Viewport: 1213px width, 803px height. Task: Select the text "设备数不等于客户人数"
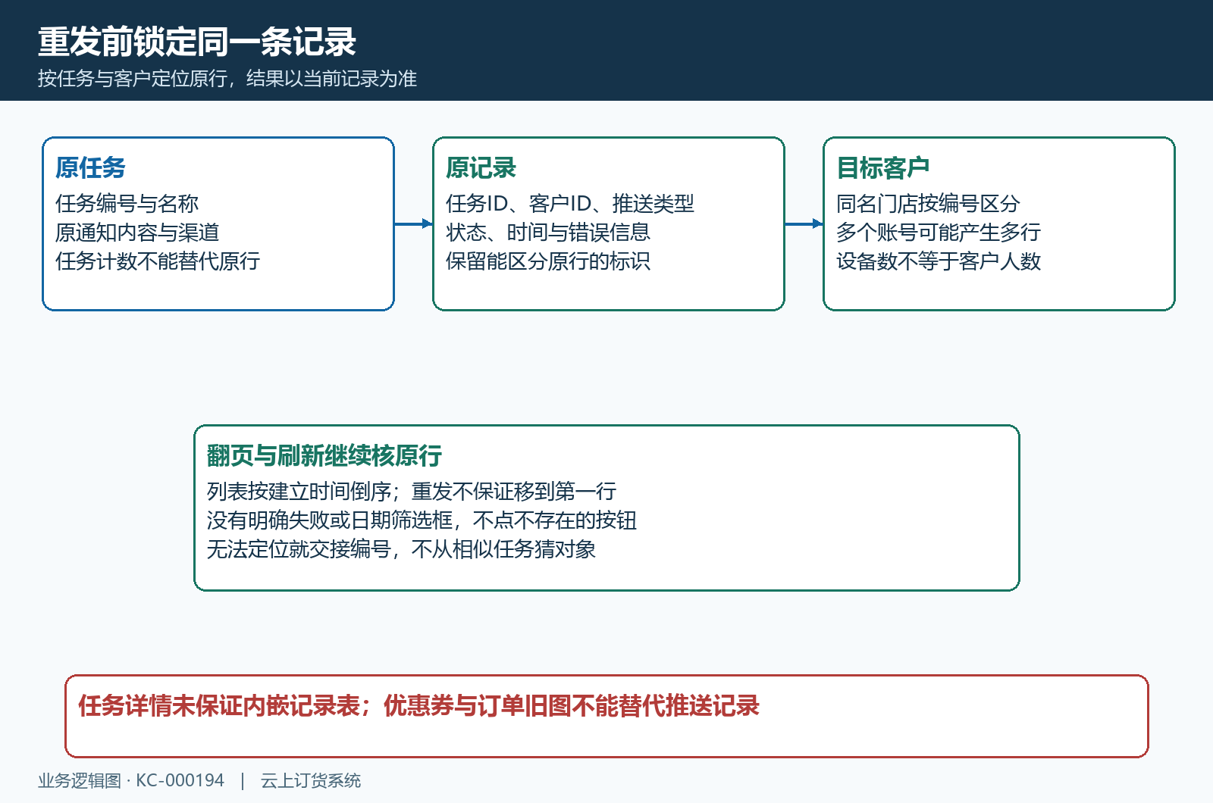point(939,261)
